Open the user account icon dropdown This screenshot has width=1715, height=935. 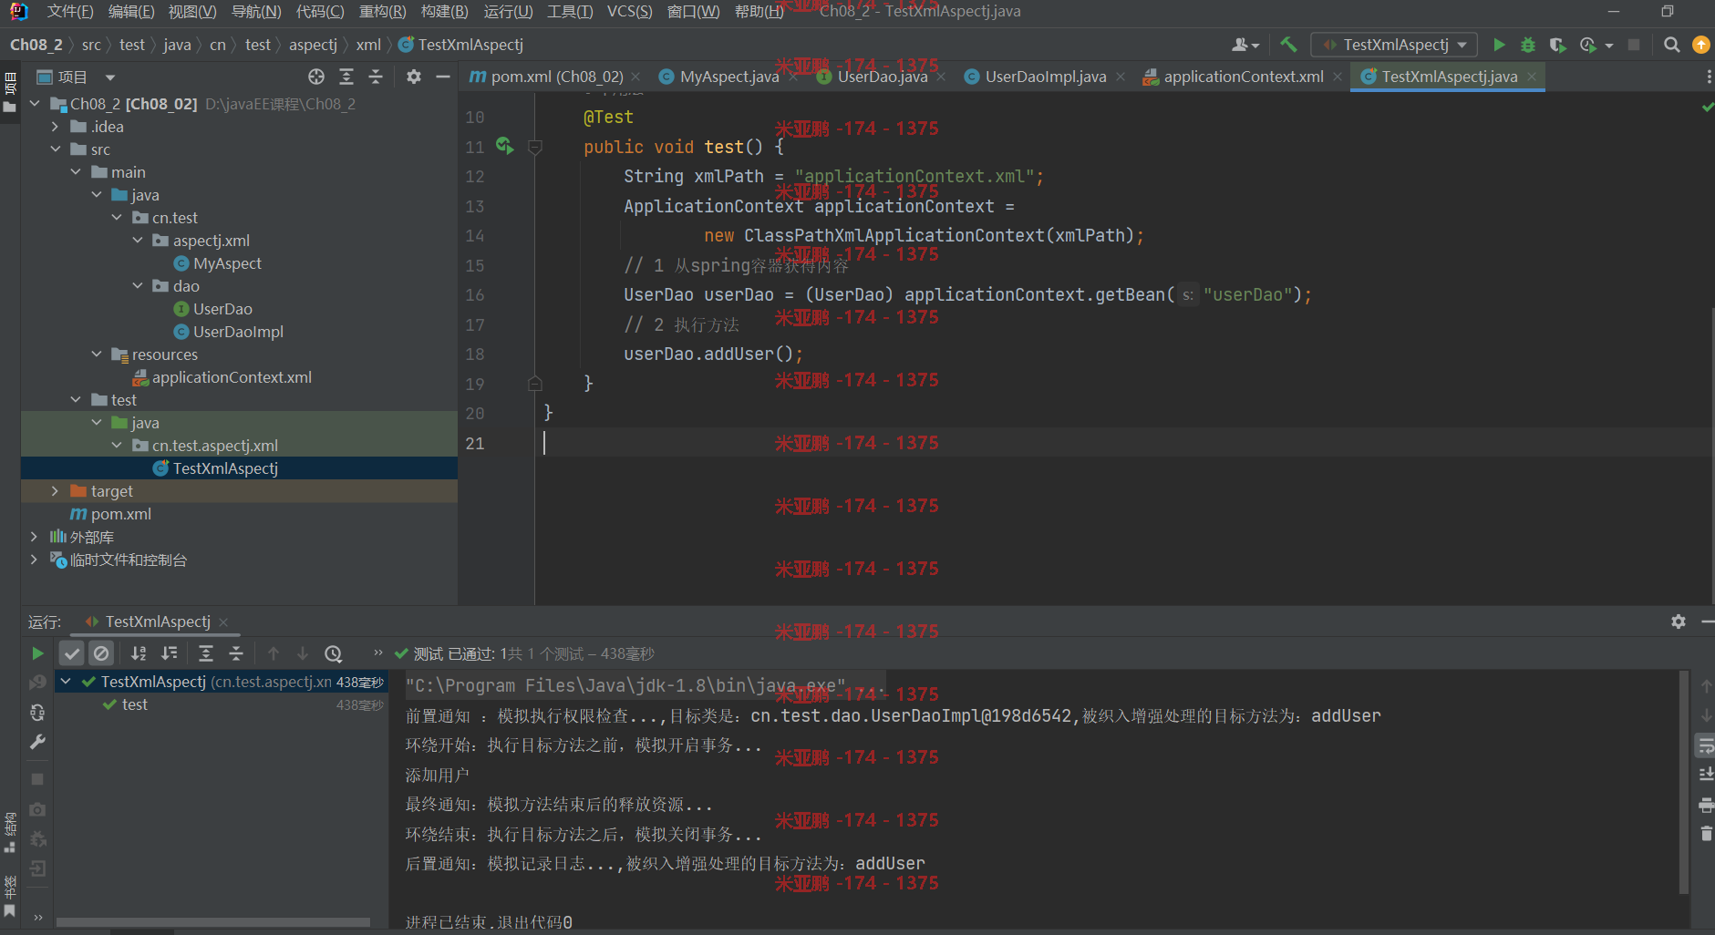coord(1245,45)
